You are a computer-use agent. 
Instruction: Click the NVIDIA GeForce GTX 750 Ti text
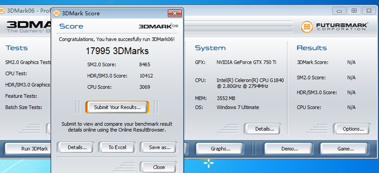pos(247,62)
